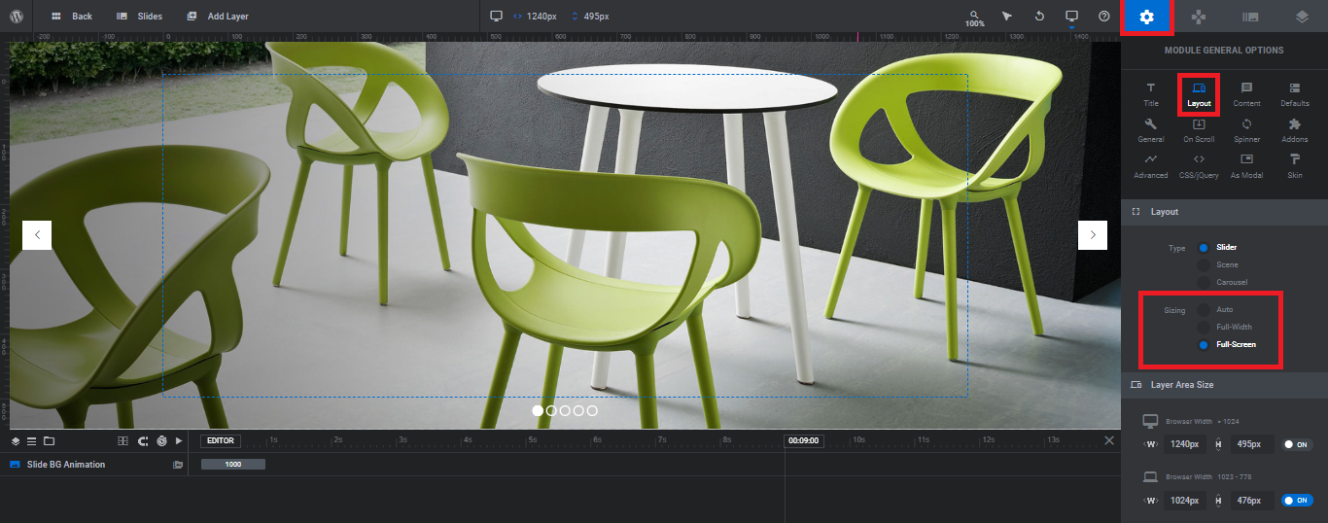Click the timeline loop C icon
1328x523 pixels.
(x=143, y=441)
